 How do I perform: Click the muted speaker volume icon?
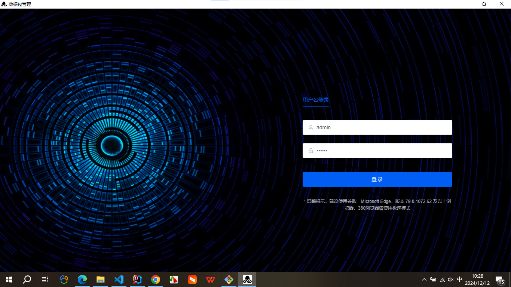[x=451, y=280]
